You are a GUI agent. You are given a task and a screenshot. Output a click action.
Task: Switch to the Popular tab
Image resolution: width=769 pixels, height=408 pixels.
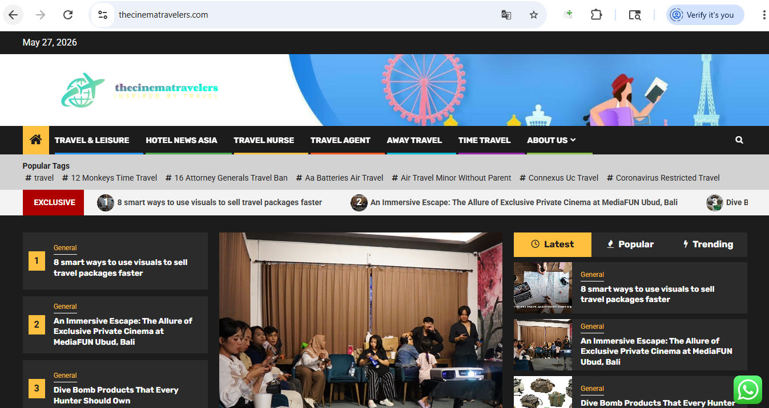click(x=630, y=244)
